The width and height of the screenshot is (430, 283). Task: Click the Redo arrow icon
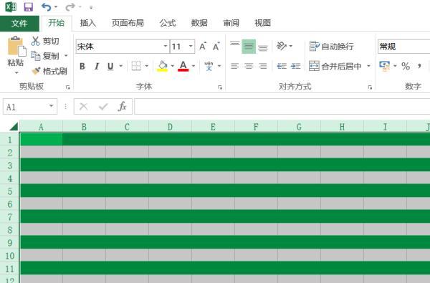pyautogui.click(x=70, y=7)
